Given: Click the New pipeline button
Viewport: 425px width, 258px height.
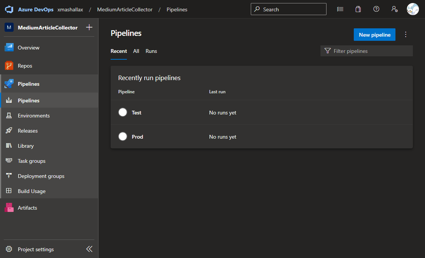Looking at the screenshot, I should [374, 34].
